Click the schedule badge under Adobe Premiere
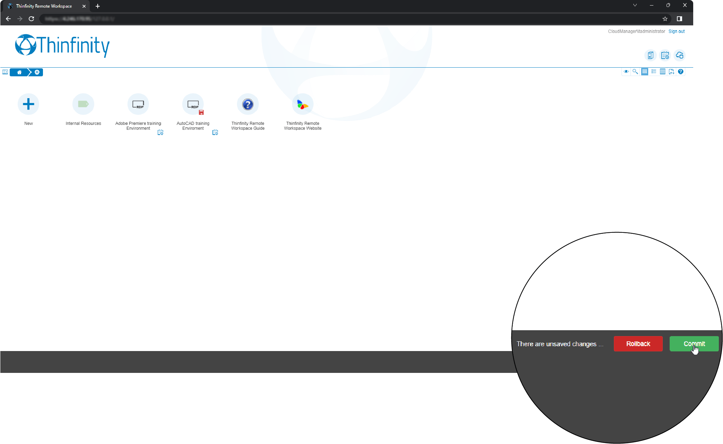Viewport: 723px width, 444px height. point(160,133)
